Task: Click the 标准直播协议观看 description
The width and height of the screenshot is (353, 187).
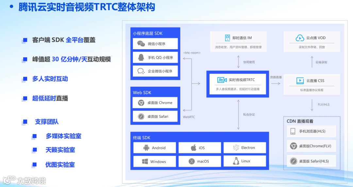Action: coord(311,90)
